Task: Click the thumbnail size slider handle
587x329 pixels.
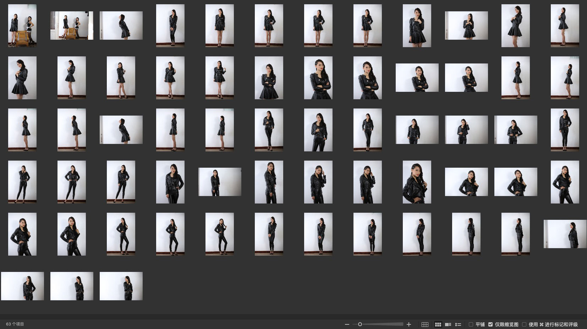Action: pos(360,324)
